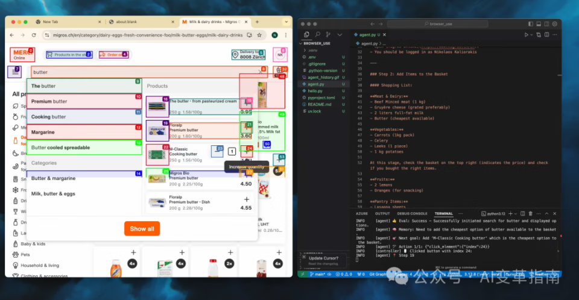Run the Python file in Cursor

tap(526, 35)
